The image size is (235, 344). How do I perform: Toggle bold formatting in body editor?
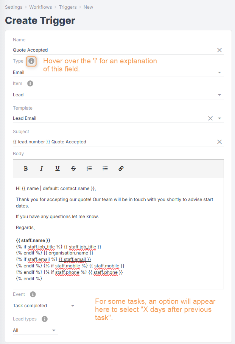point(26,168)
